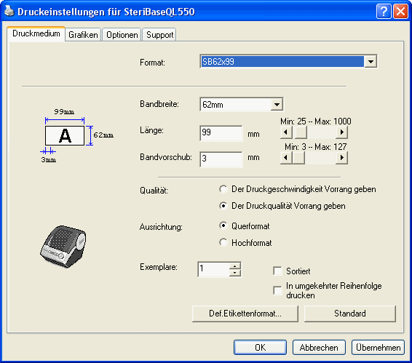Enable the Sortiert checkbox

coord(278,271)
